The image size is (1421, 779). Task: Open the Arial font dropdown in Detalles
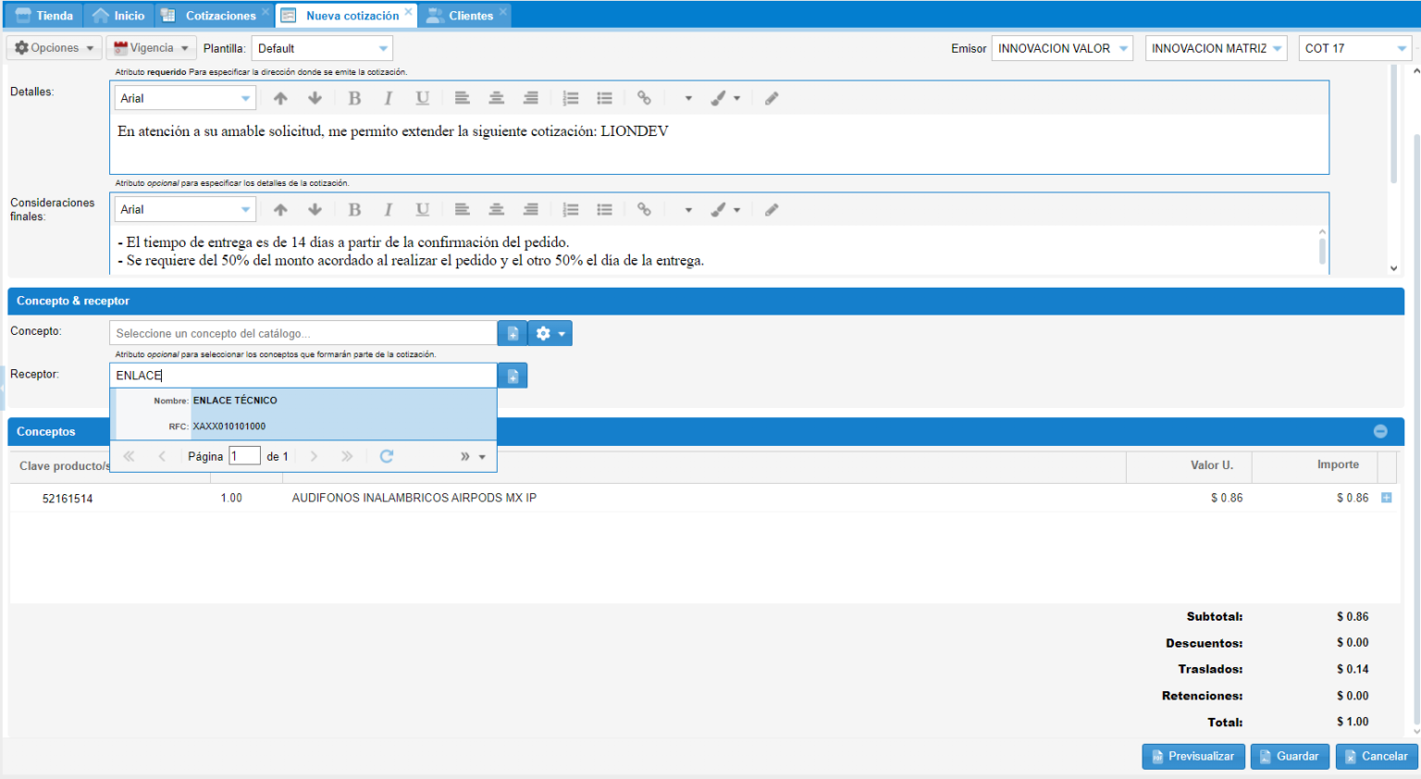pyautogui.click(x=245, y=98)
